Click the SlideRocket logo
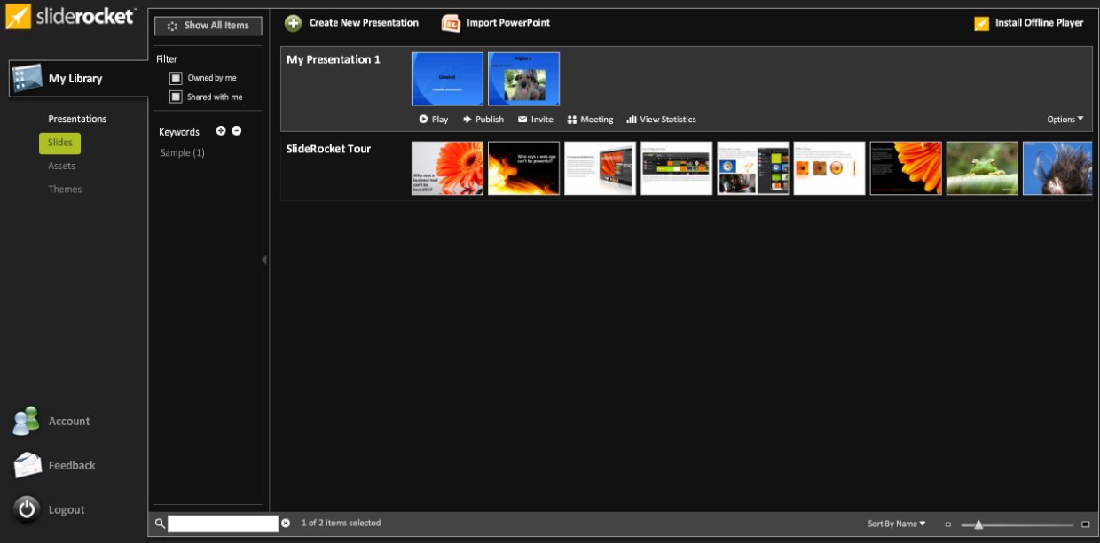Screen dimensions: 1100x543 (71, 16)
